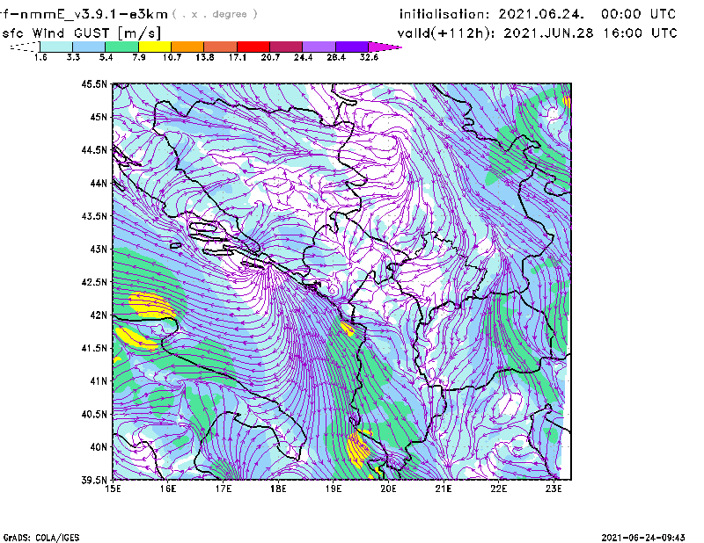Click the red 17.1–20.7 legend swatch
This screenshot has height=543, width=704.
coord(253,47)
